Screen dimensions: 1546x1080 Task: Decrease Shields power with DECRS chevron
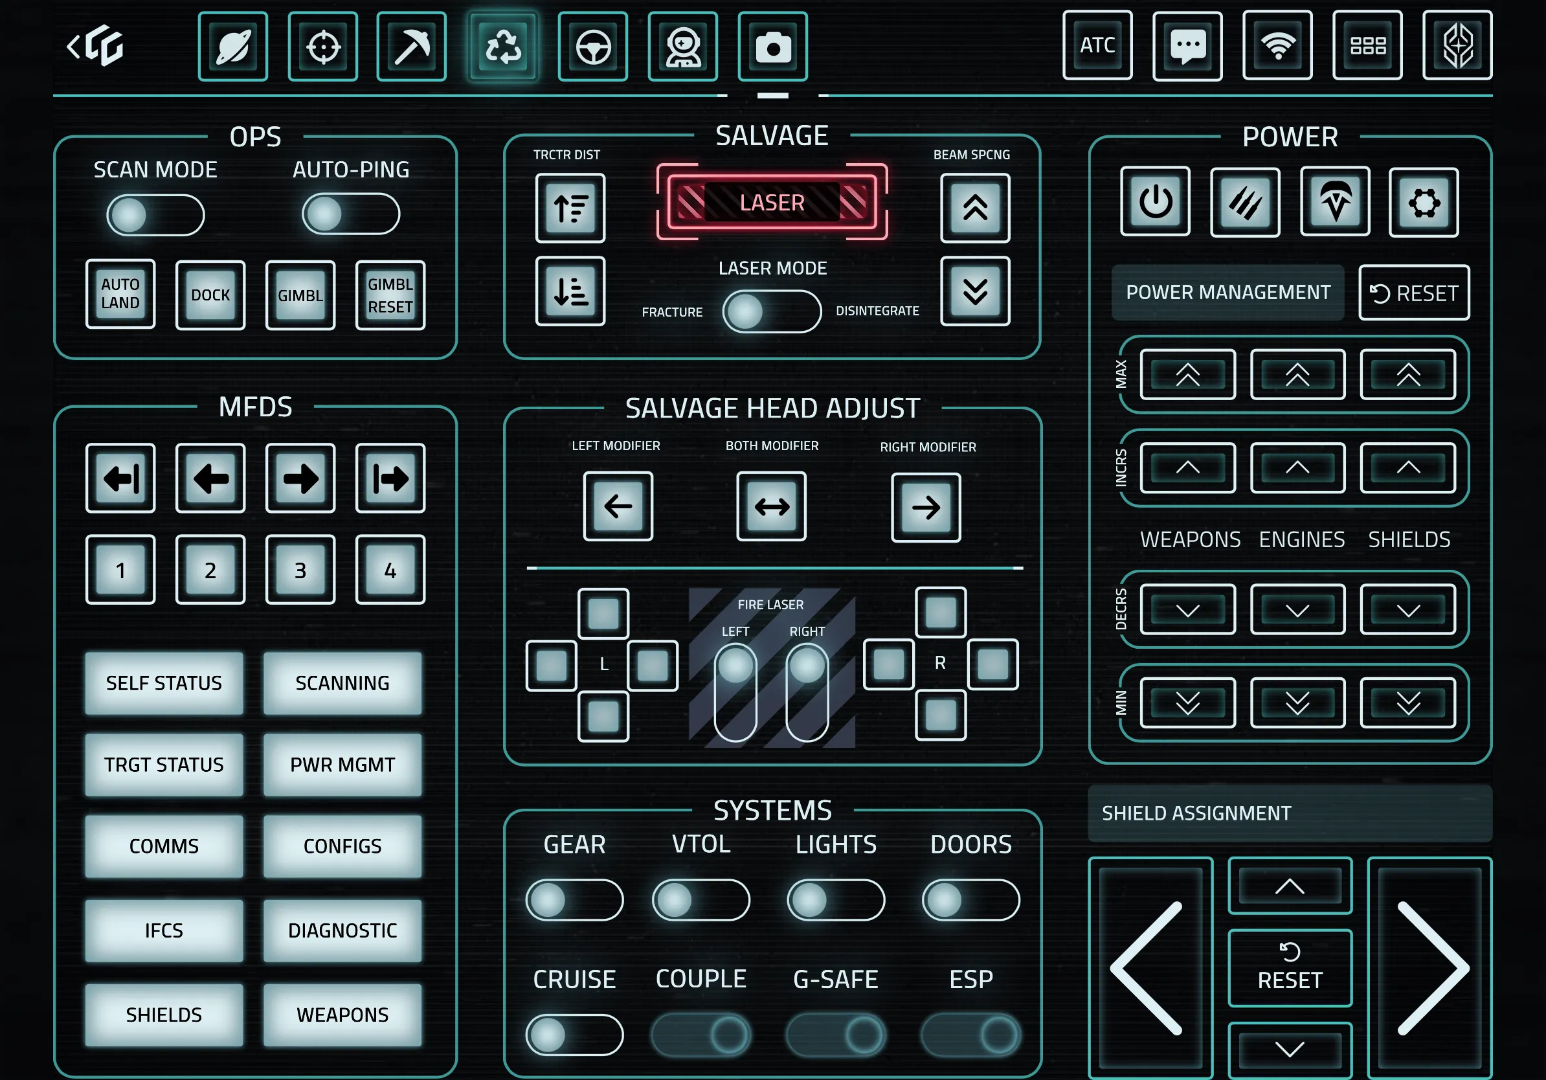(1407, 610)
